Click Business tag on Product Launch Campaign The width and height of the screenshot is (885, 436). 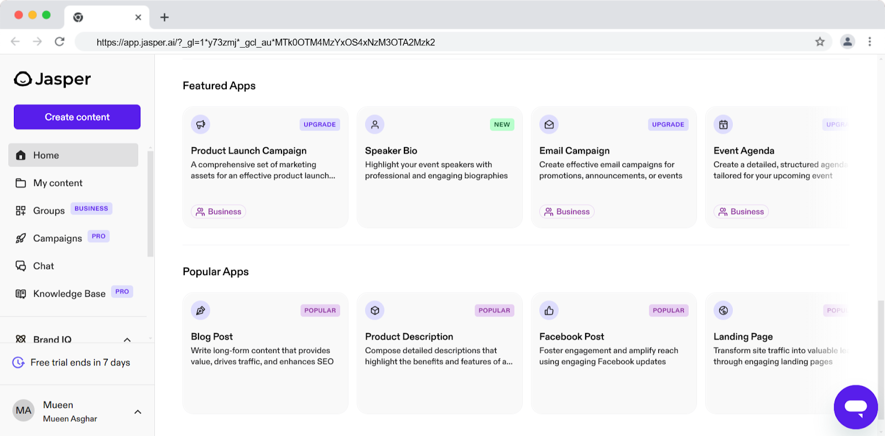[x=218, y=211]
